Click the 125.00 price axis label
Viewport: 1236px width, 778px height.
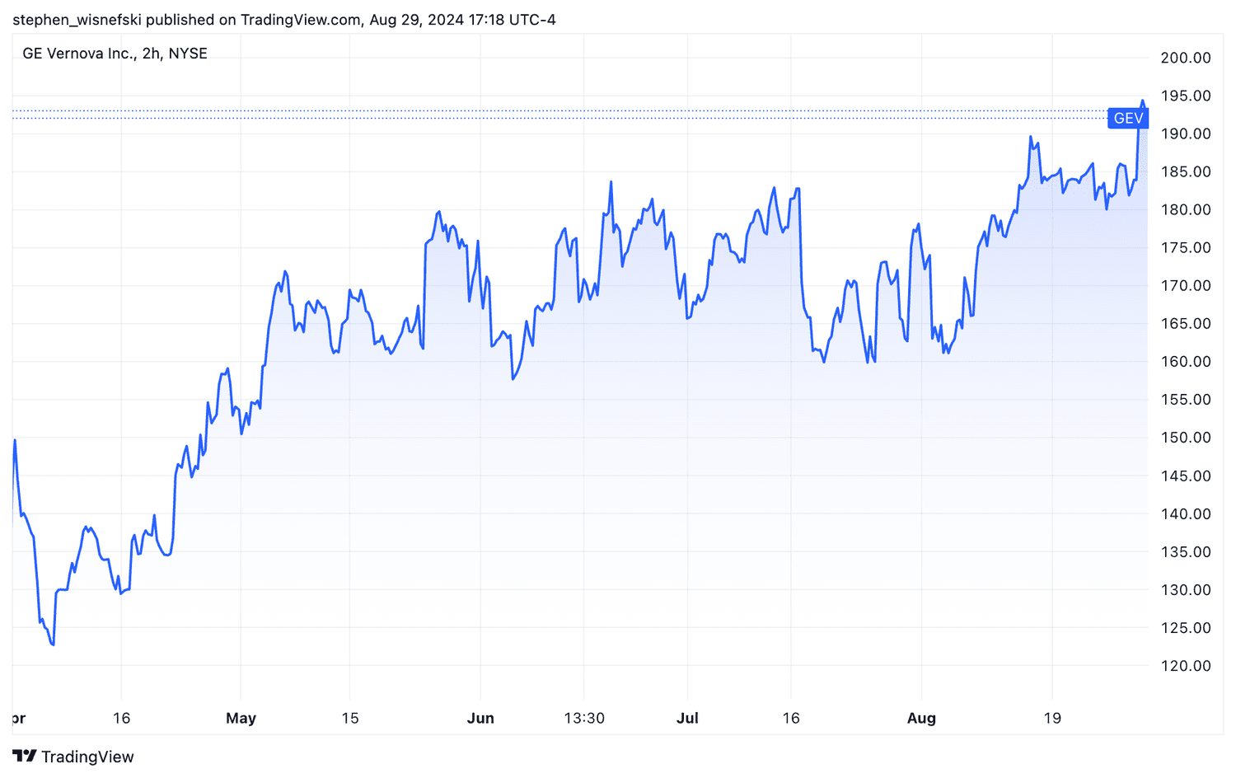click(x=1186, y=627)
